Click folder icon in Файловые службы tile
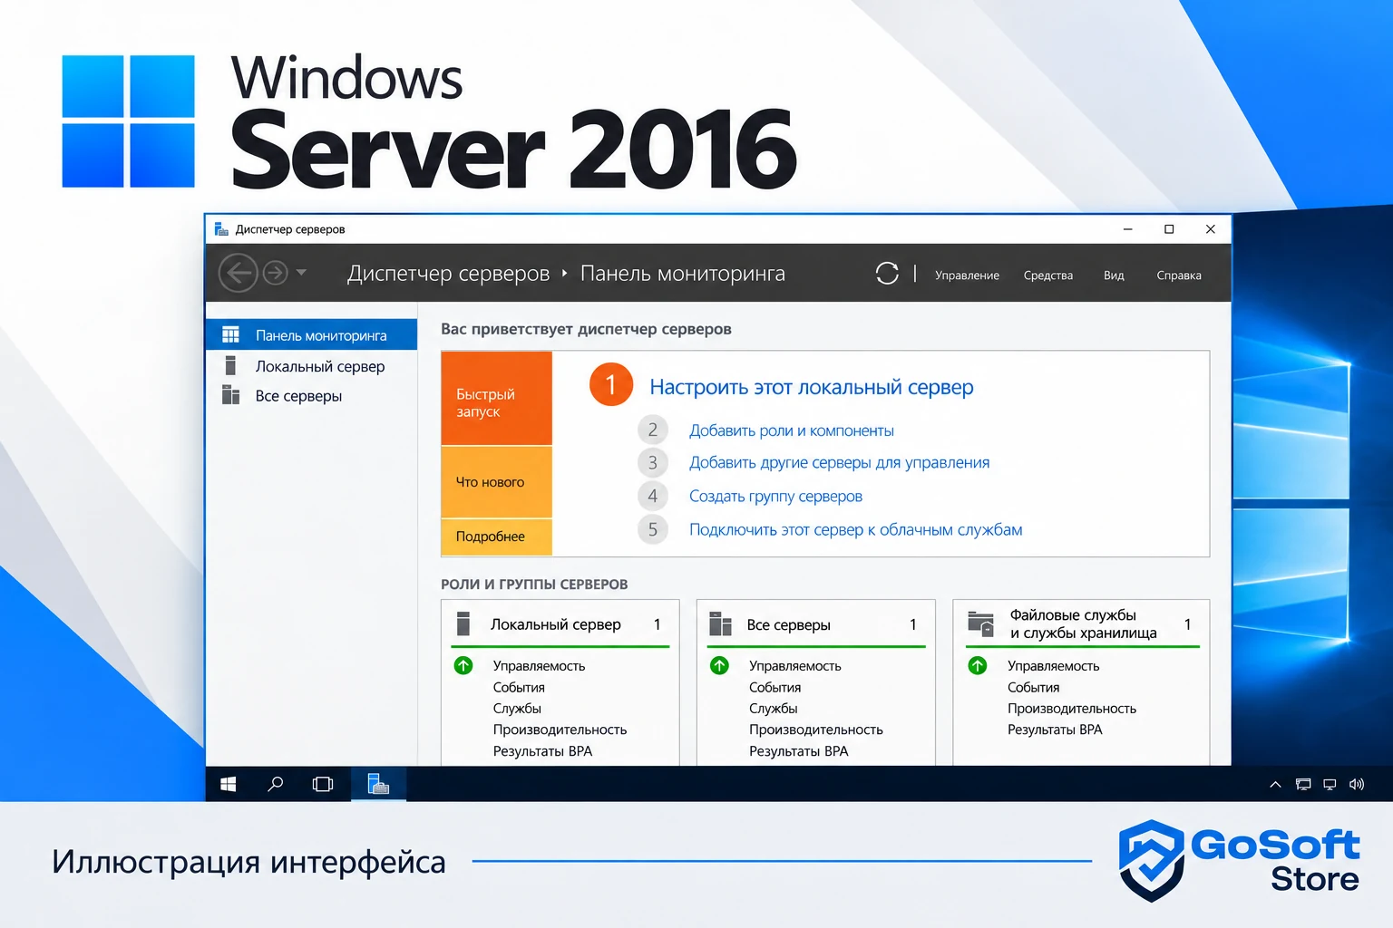 click(x=980, y=623)
